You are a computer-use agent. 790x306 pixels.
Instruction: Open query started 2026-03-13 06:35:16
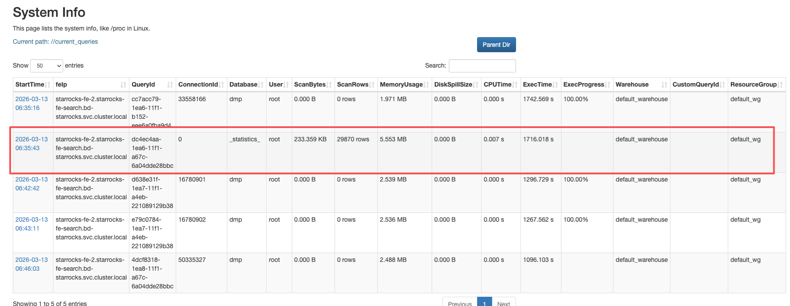click(x=31, y=103)
